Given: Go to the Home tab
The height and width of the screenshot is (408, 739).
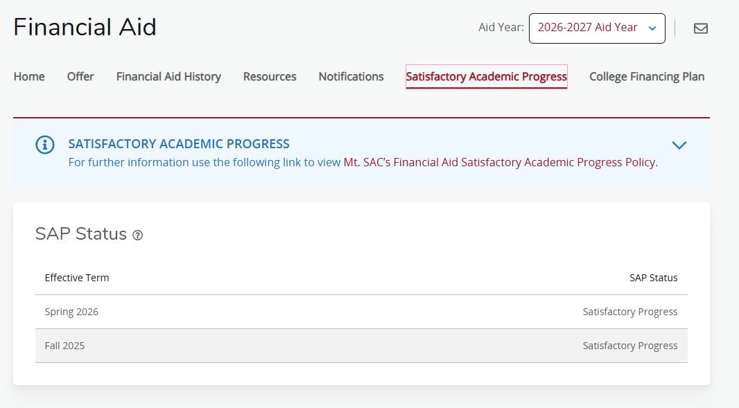Looking at the screenshot, I should pyautogui.click(x=29, y=76).
